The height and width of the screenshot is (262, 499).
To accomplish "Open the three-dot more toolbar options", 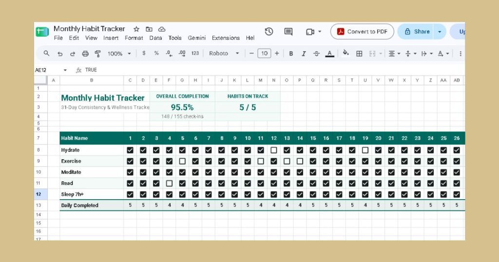I will click(x=461, y=54).
